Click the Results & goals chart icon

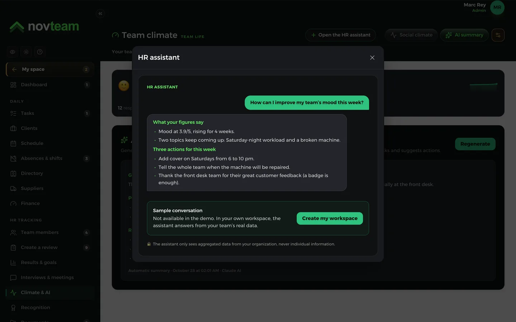pyautogui.click(x=13, y=263)
